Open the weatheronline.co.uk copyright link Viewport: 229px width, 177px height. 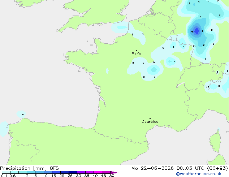[199, 174]
